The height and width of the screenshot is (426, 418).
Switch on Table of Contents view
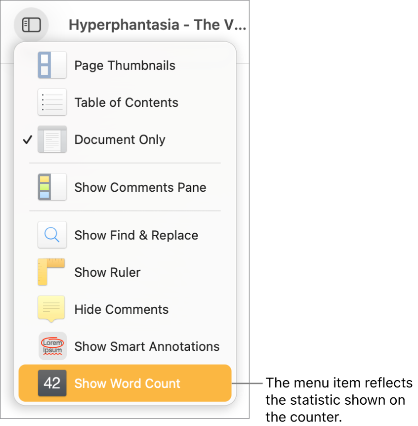126,102
